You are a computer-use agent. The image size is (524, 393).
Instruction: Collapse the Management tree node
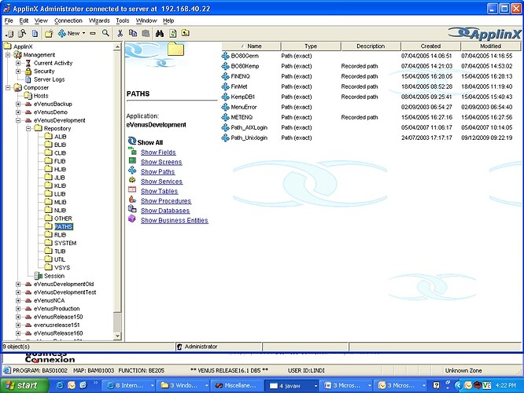pos(8,55)
